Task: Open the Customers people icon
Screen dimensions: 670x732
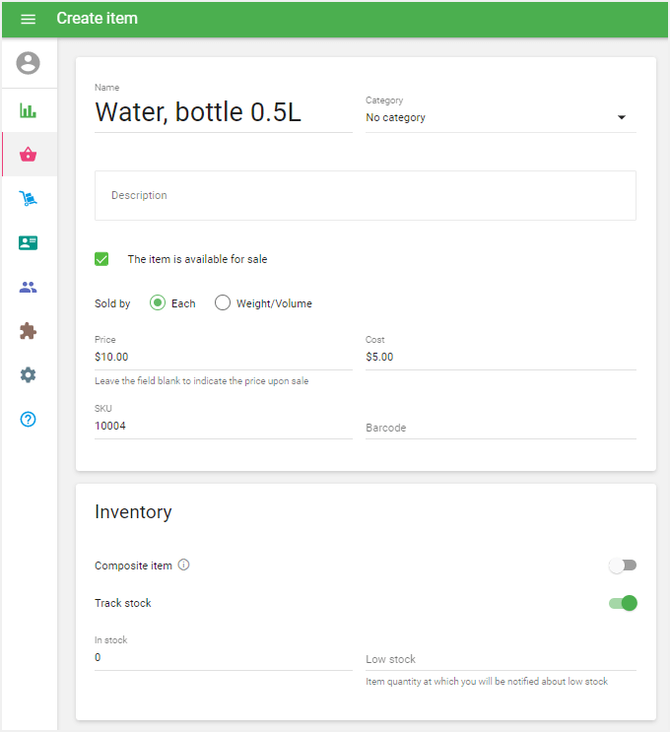Action: (x=29, y=287)
